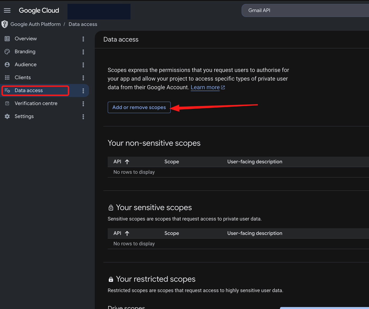
Task: Click the sensitive scopes description sentence
Action: click(184, 219)
